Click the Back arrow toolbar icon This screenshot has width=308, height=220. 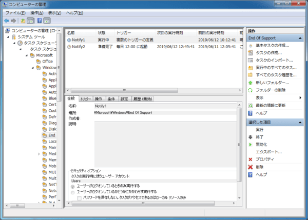[7, 21]
